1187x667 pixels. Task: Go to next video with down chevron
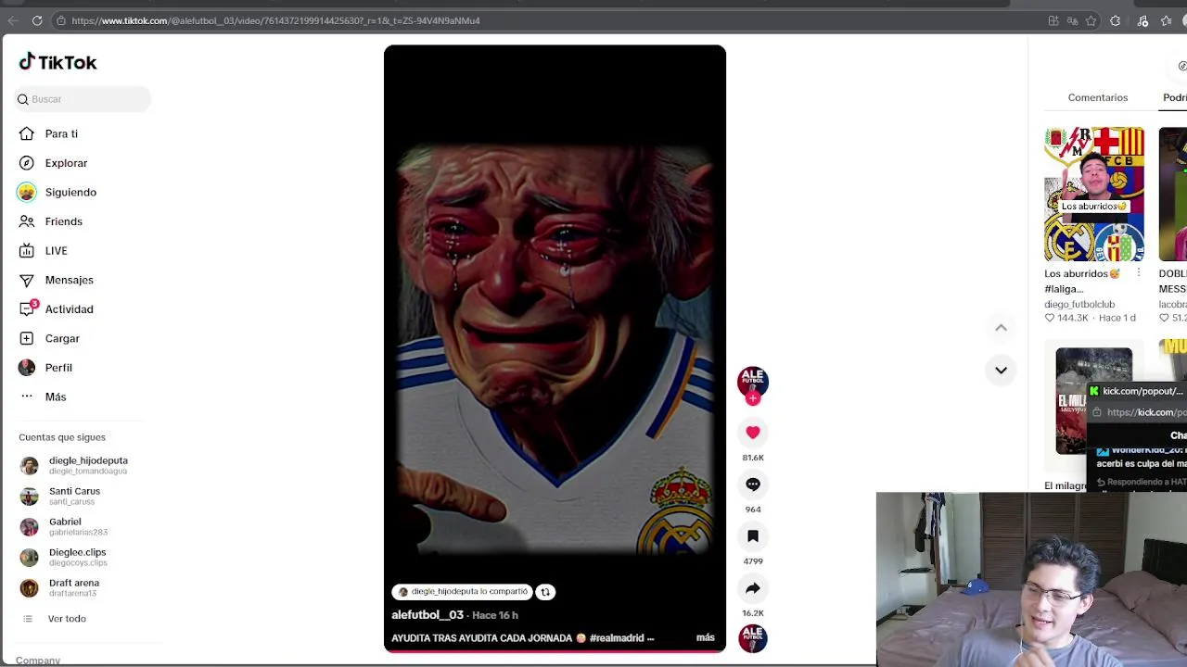1001,370
